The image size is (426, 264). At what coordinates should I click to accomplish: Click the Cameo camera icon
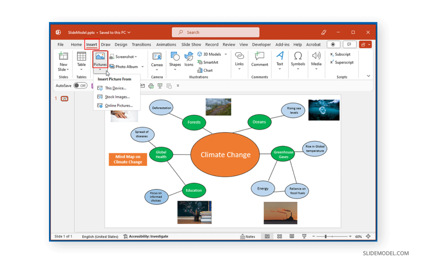tap(157, 56)
